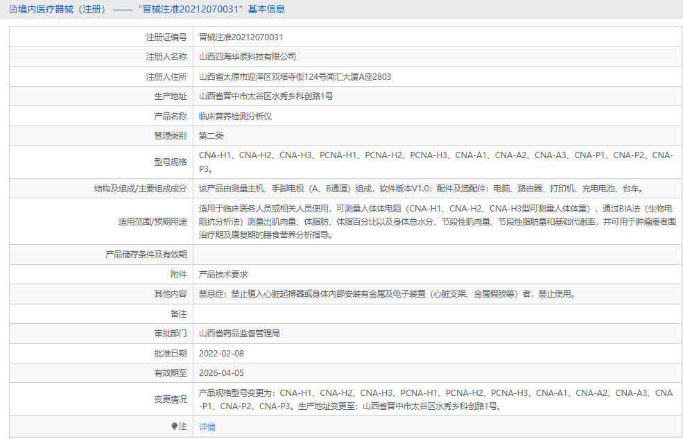Select the registrant name 山西四海华辰科技有限公司
This screenshot has height=439, width=683.
coord(248,57)
